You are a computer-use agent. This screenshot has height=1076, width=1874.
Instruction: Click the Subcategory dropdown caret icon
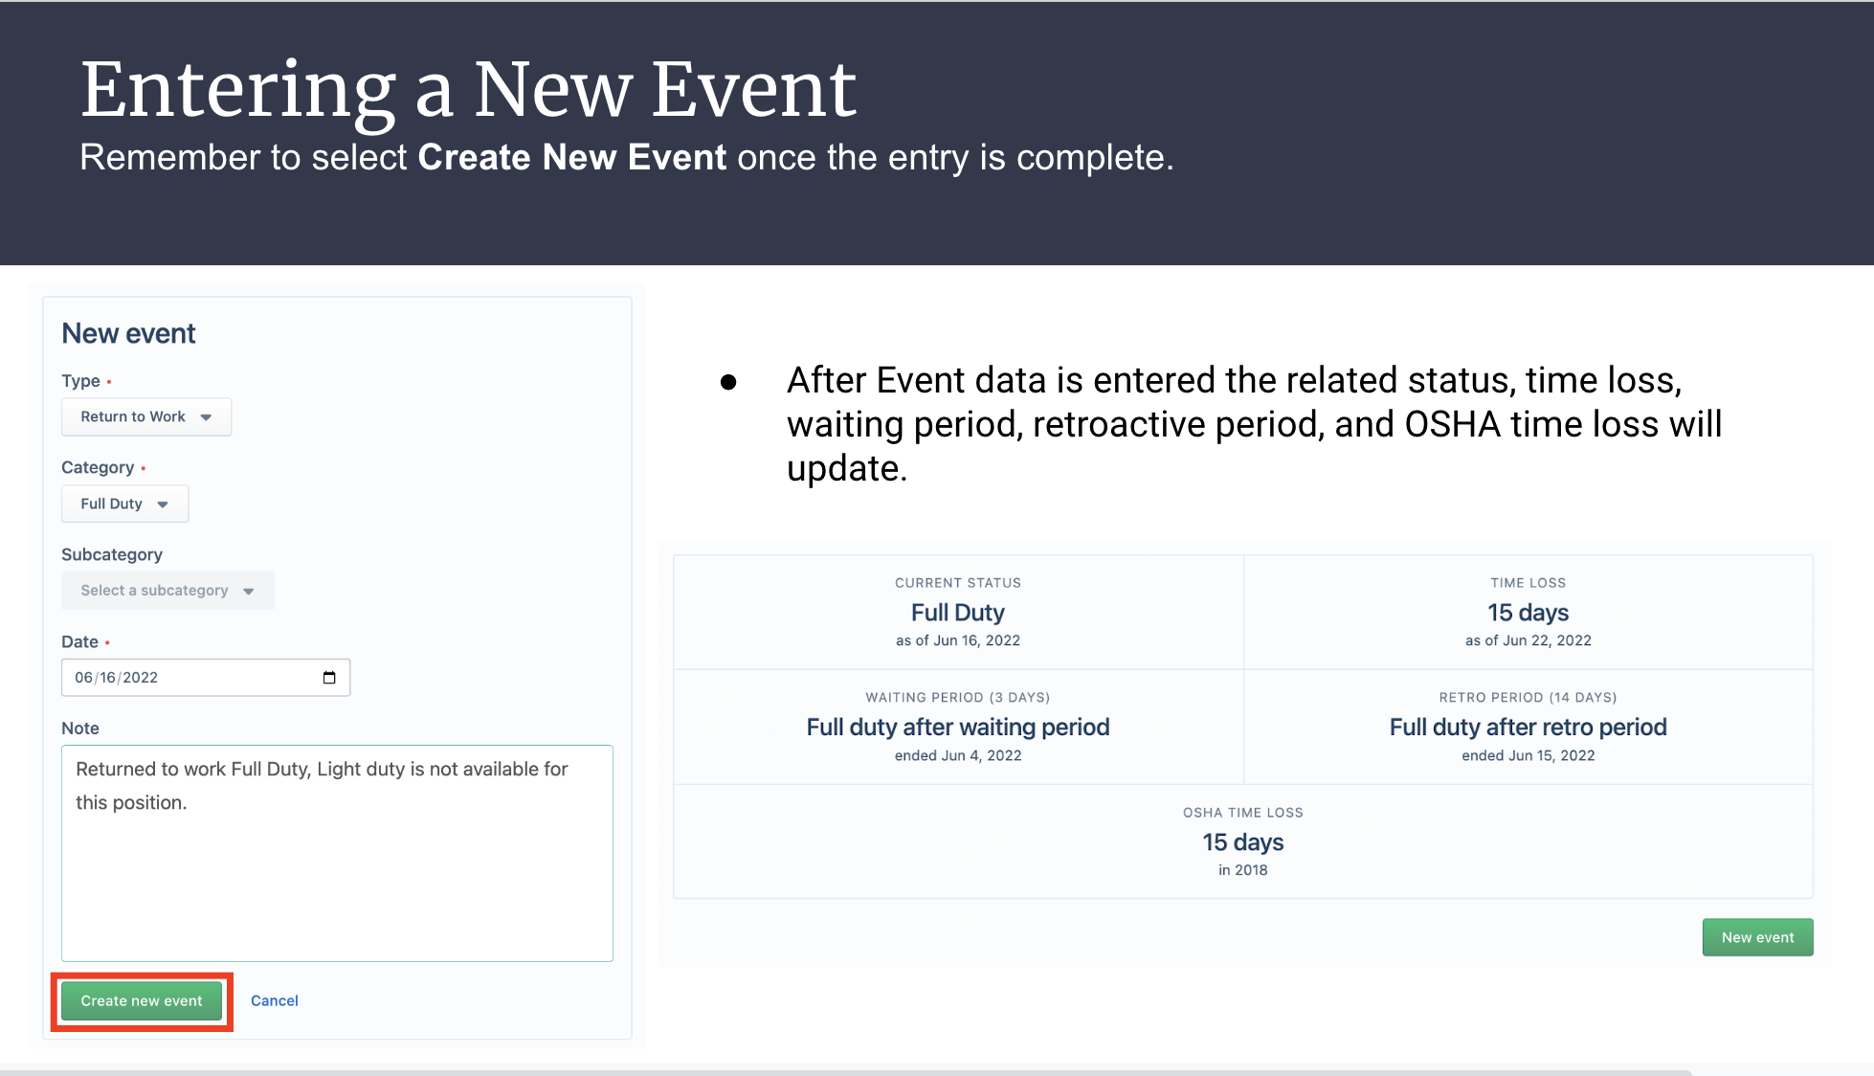click(x=249, y=592)
